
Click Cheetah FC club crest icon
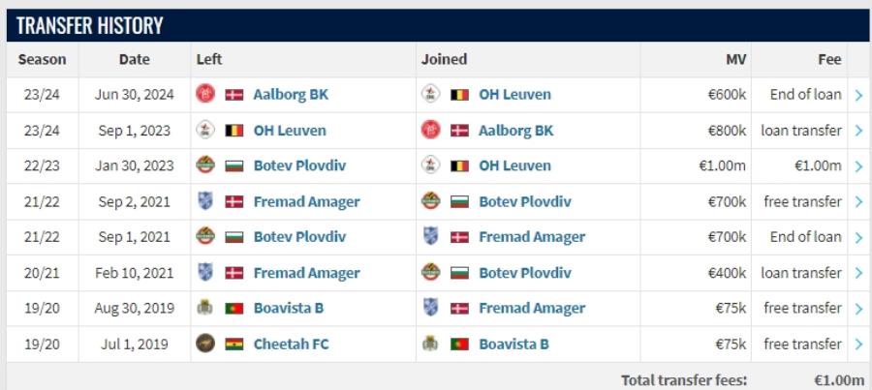coord(205,344)
